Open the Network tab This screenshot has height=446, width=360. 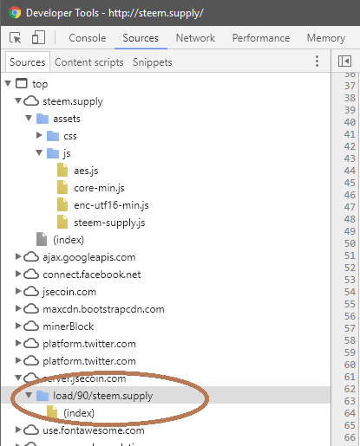tap(195, 38)
